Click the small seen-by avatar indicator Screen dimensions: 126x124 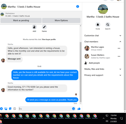[x=76, y=94]
